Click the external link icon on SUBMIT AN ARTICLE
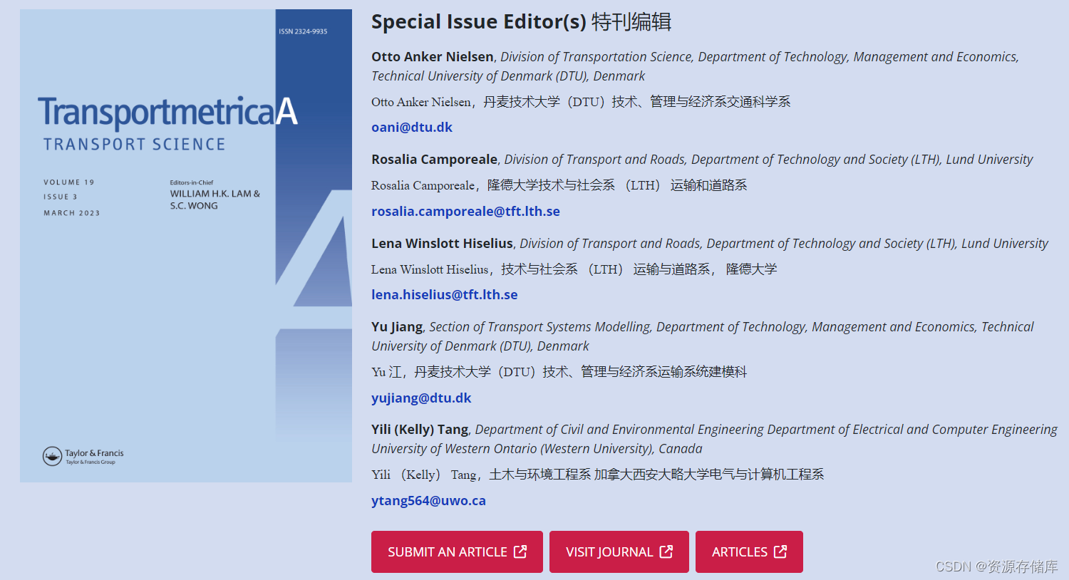The image size is (1069, 580). click(x=520, y=551)
